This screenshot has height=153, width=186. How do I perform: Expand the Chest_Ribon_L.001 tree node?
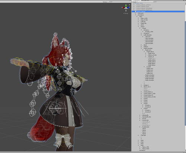pos(141,94)
